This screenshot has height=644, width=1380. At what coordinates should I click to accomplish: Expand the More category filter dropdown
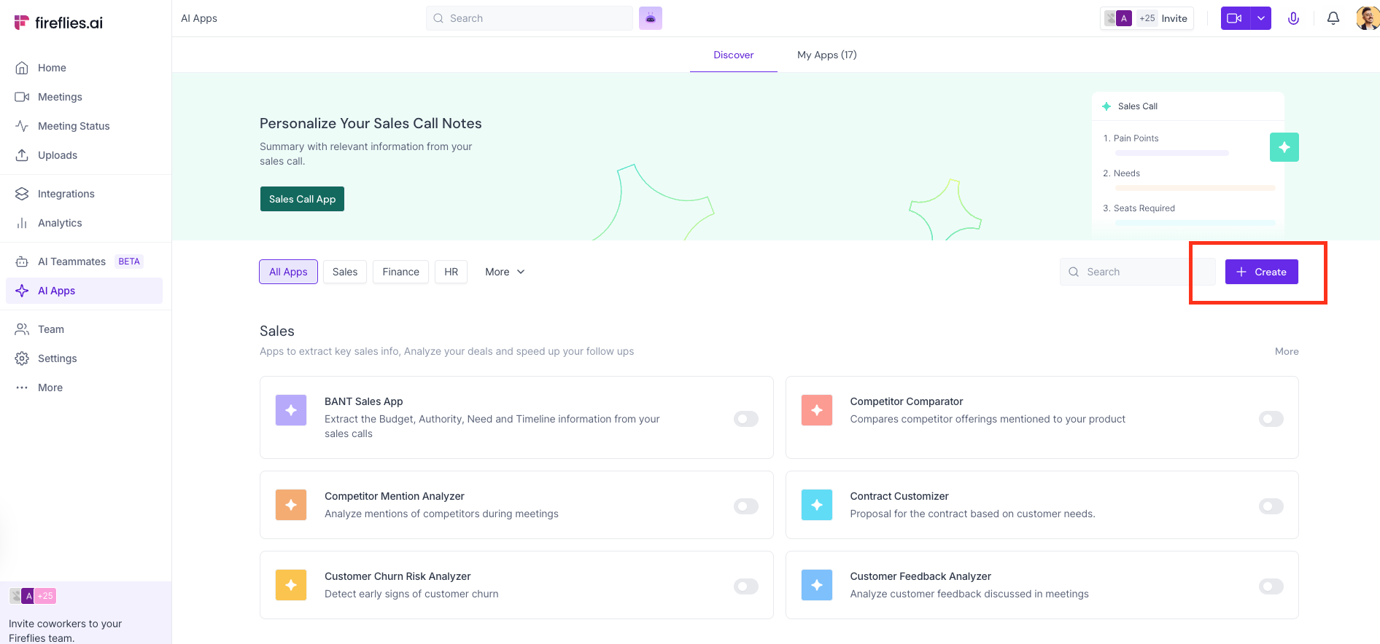[x=505, y=272]
